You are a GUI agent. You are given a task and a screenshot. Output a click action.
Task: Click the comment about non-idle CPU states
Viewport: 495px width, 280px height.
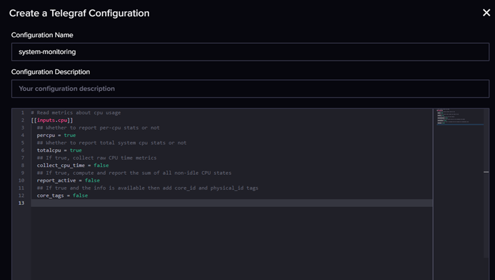click(x=134, y=173)
